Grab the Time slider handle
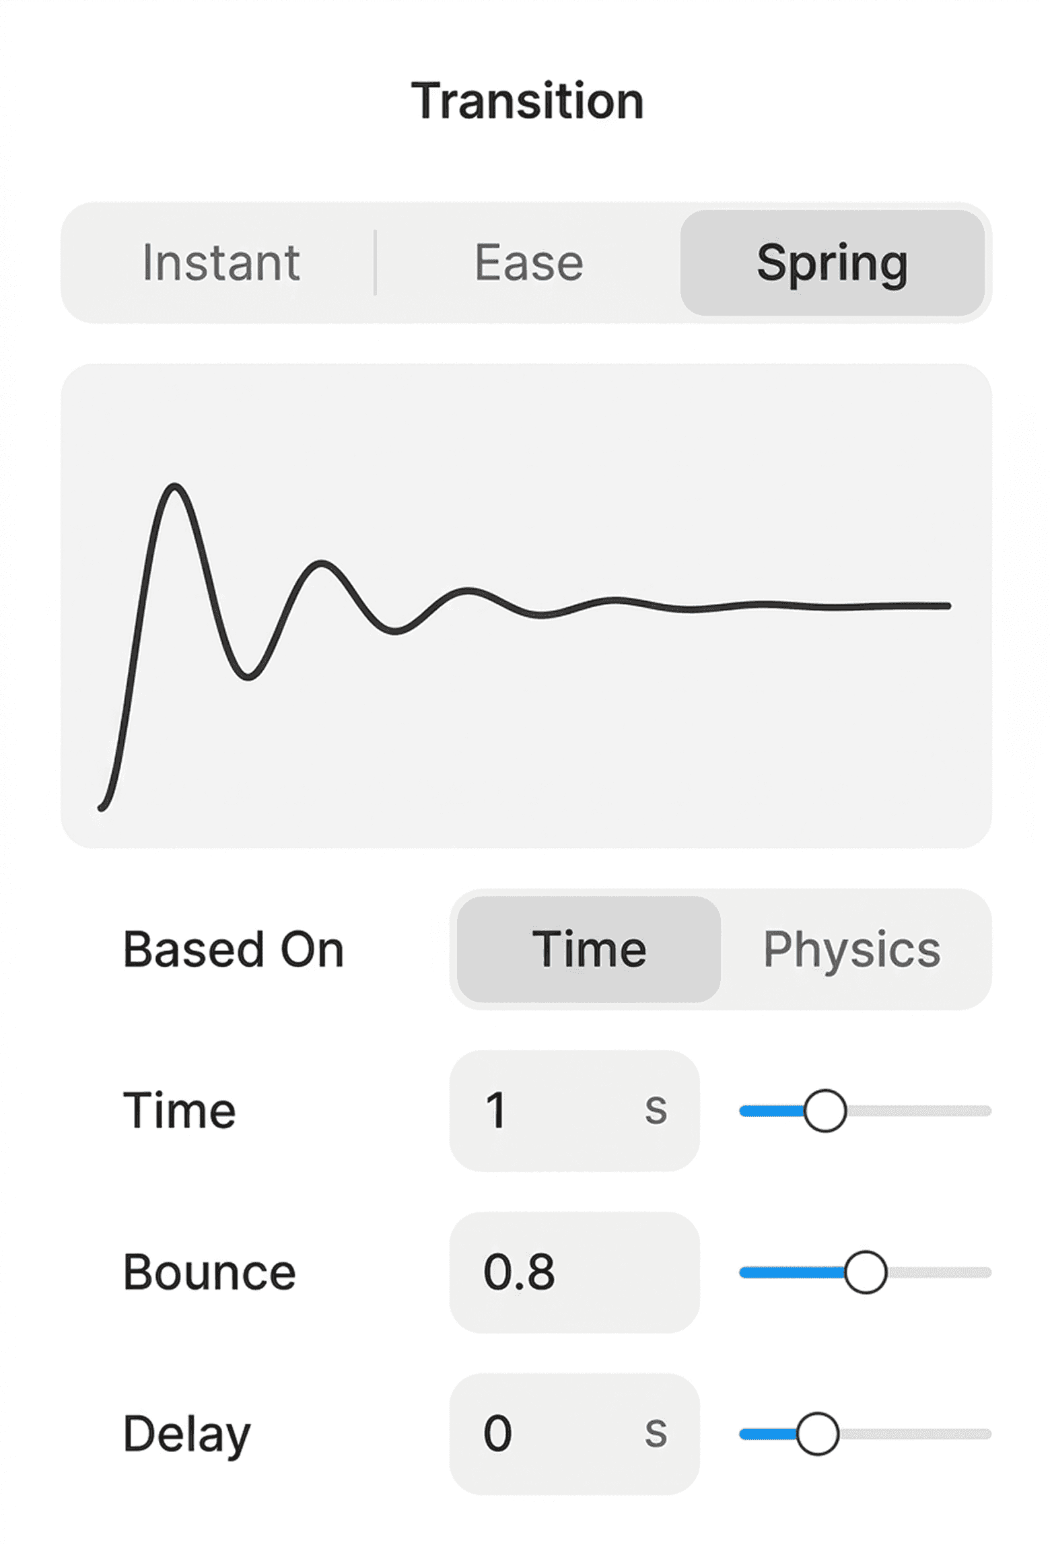Image resolution: width=1050 pixels, height=1555 pixels. (x=825, y=1110)
